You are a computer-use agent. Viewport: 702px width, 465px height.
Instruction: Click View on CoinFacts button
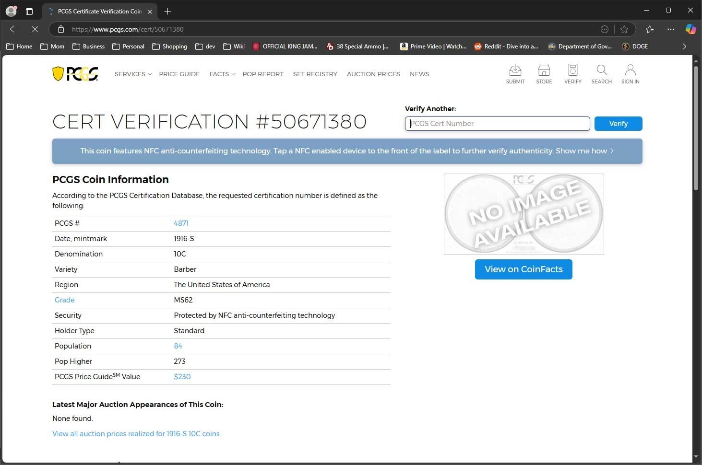coord(524,269)
